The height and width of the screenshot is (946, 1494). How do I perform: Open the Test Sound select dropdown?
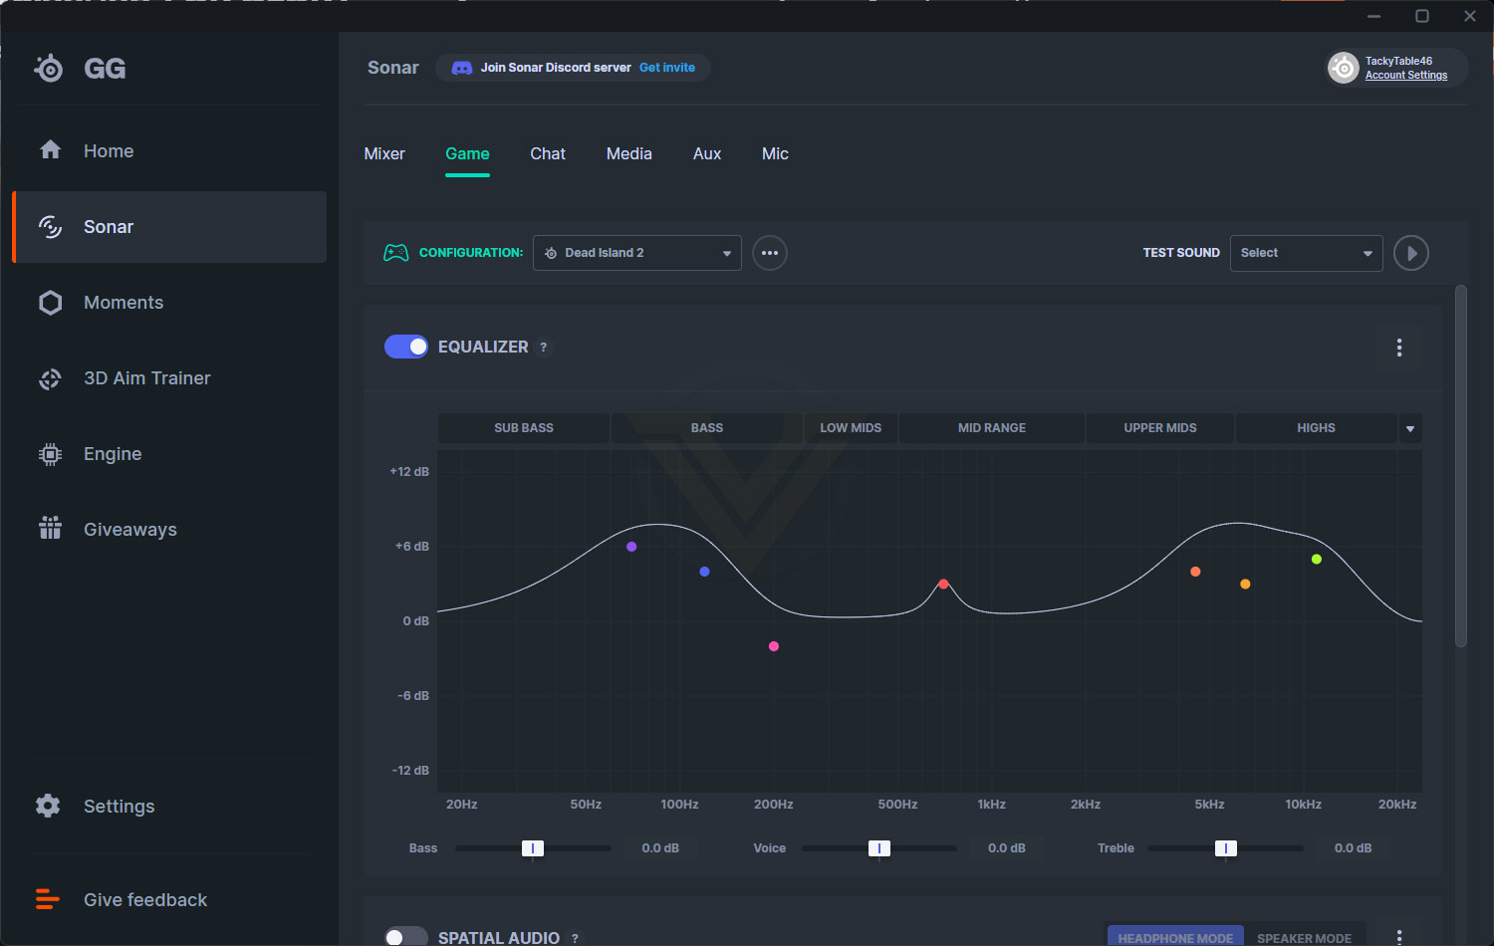click(x=1307, y=253)
